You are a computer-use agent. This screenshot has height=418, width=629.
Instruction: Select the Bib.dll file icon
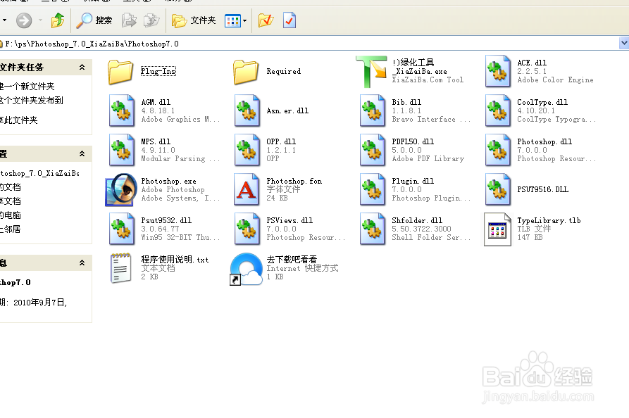click(373, 110)
